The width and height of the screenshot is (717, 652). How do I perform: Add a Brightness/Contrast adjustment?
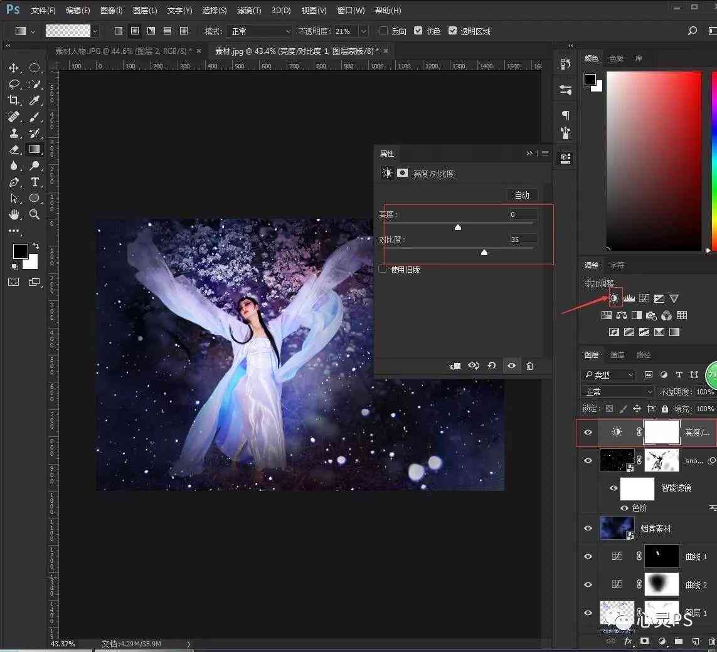click(x=614, y=298)
